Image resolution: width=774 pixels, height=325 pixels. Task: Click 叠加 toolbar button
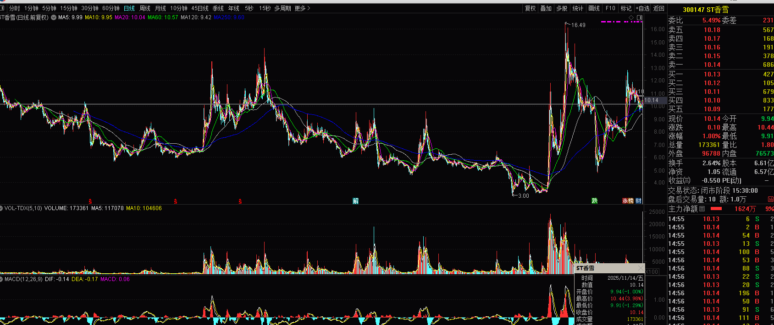[x=546, y=8]
